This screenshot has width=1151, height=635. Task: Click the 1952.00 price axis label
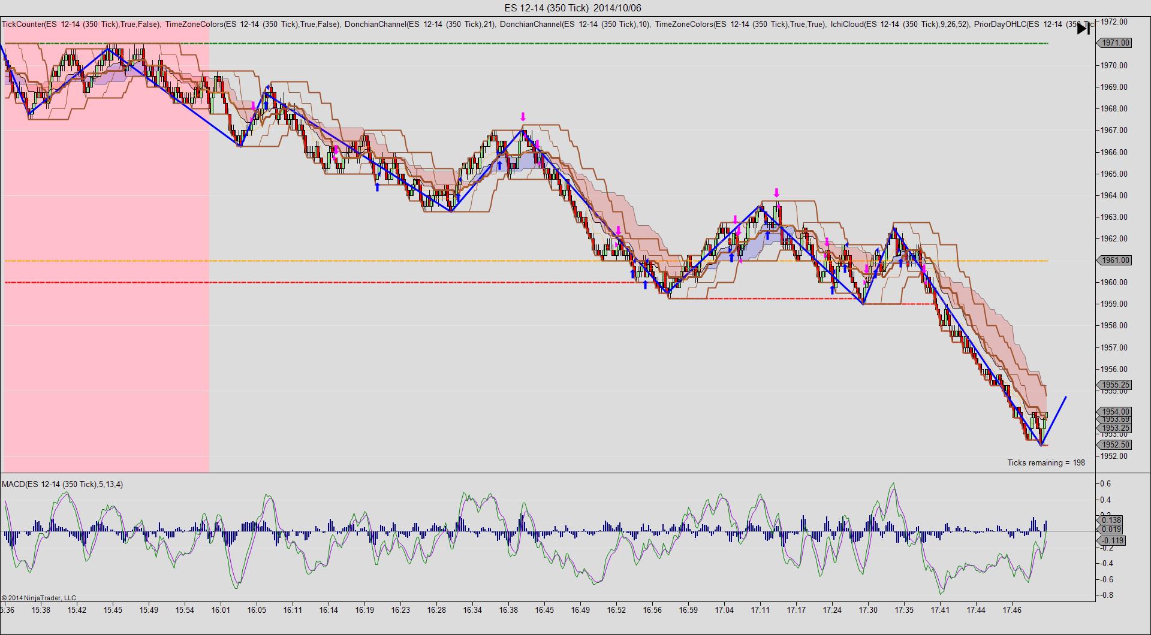coord(1114,456)
